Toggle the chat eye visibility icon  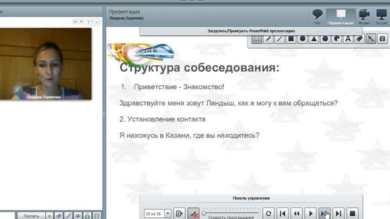pyautogui.click(x=77, y=216)
